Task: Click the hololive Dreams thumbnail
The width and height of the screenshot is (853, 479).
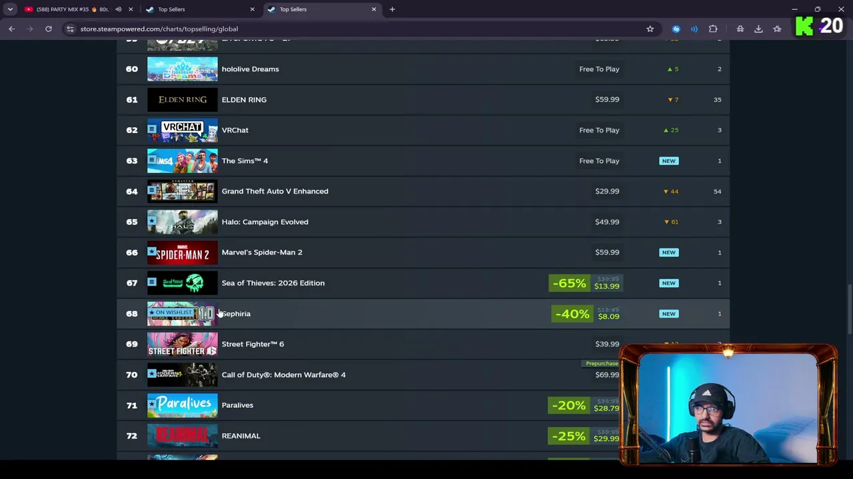Action: point(182,69)
